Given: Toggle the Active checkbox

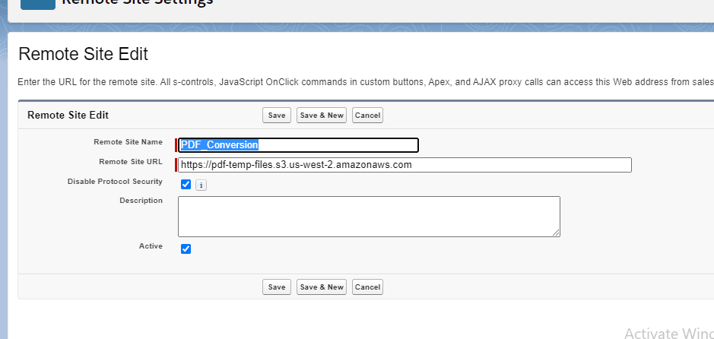Looking at the screenshot, I should (x=186, y=249).
